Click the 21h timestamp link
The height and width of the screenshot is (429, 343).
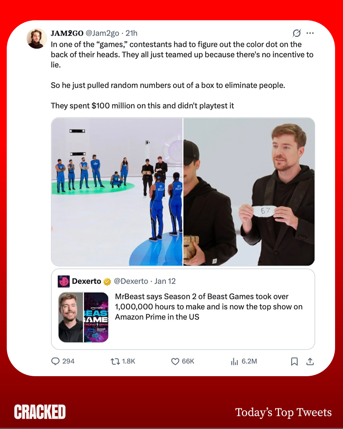[x=131, y=33]
